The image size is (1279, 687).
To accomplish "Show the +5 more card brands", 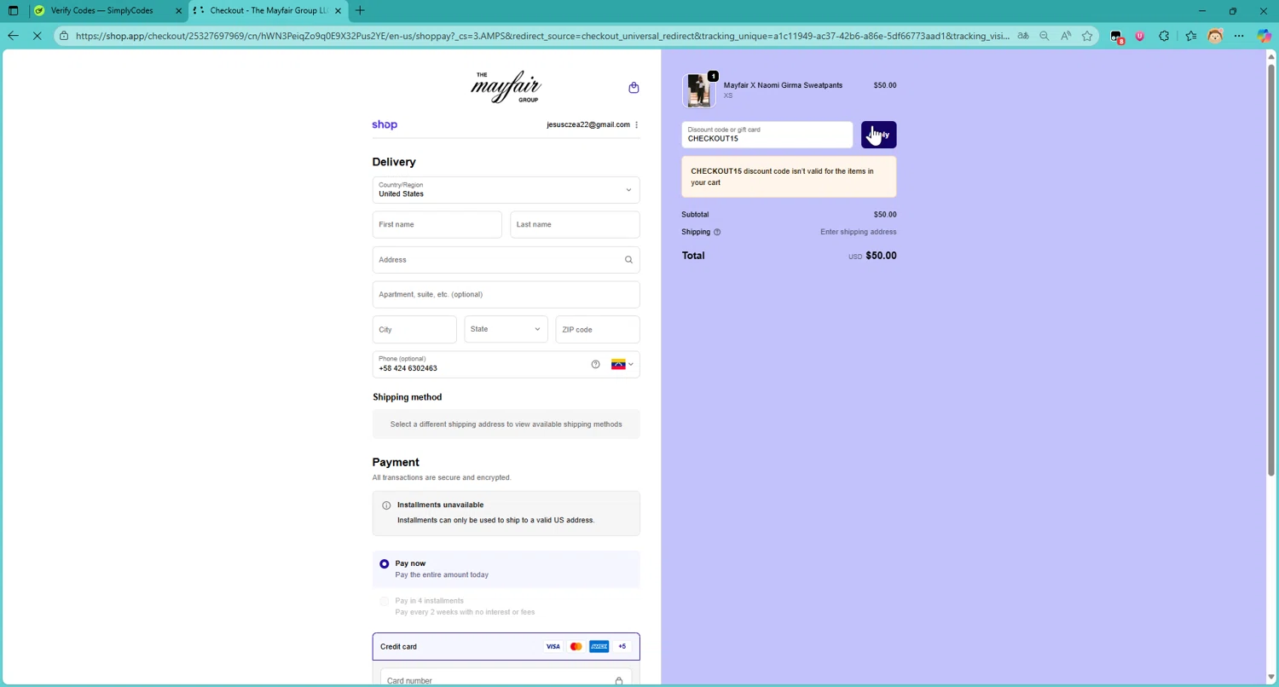I will 622,647.
